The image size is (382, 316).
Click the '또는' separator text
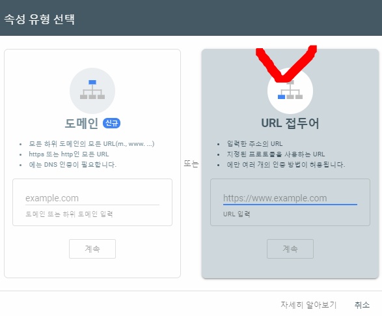click(x=191, y=164)
